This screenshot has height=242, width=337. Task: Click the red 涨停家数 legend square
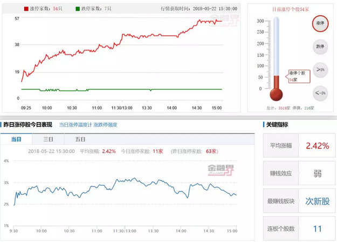tap(26, 10)
